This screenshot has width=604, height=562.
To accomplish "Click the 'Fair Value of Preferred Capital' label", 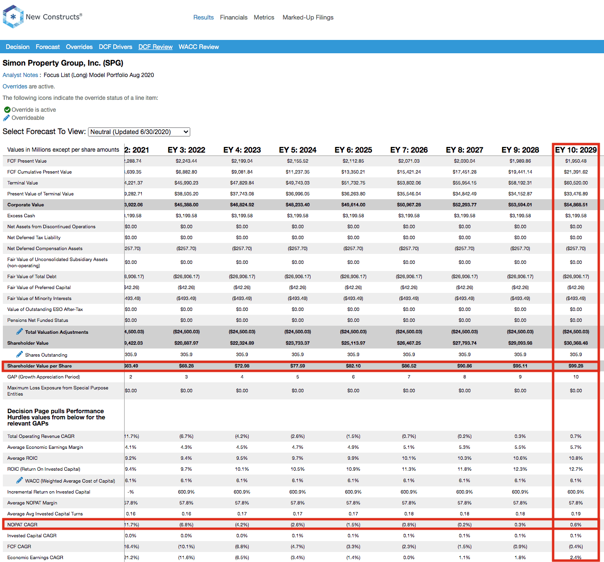I will [39, 288].
